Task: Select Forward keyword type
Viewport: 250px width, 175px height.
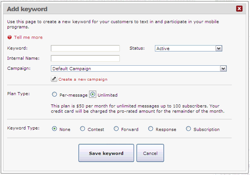Action: [116, 129]
